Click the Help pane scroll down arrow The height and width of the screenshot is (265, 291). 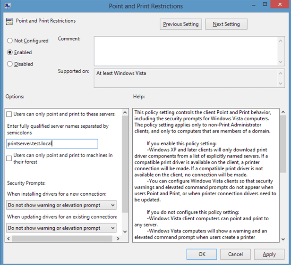coord(283,239)
